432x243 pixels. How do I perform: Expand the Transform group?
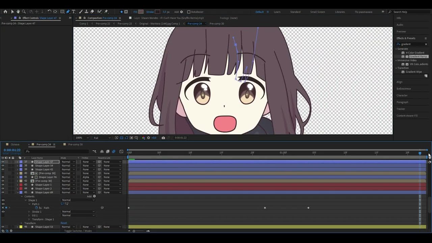click(x=21, y=223)
